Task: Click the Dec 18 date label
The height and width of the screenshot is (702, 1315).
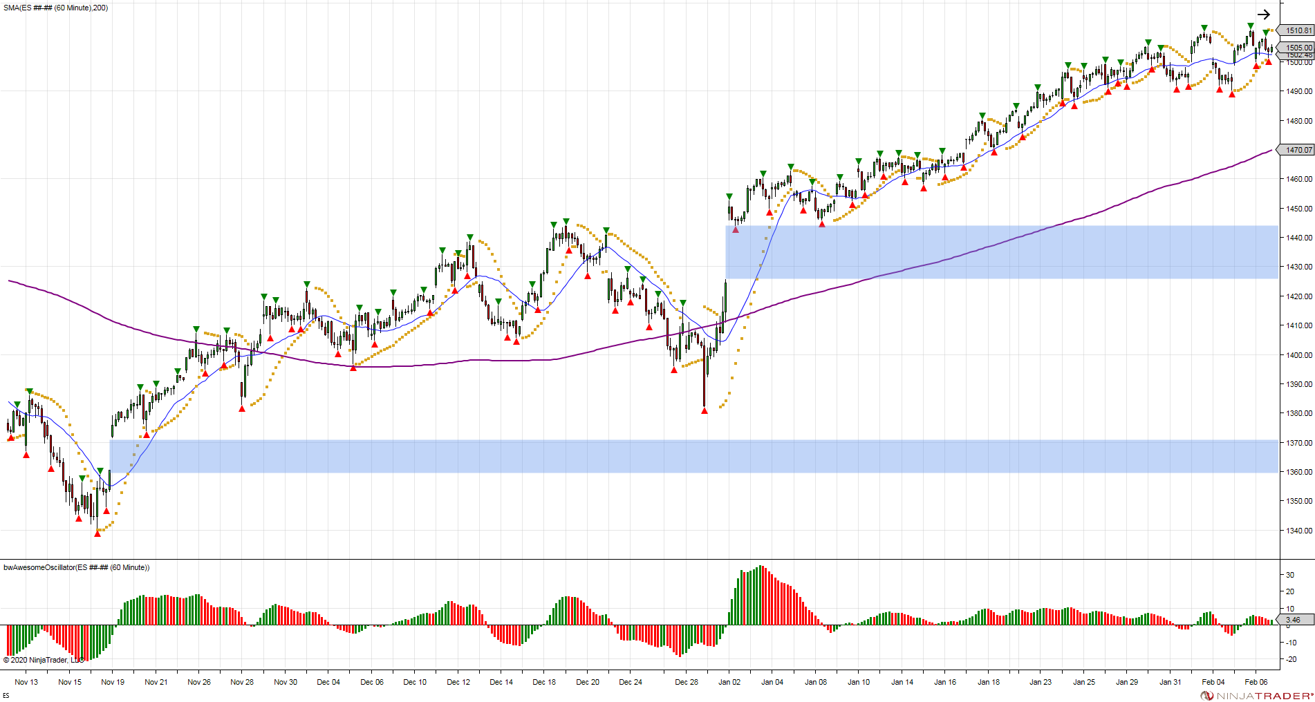Action: [x=544, y=682]
